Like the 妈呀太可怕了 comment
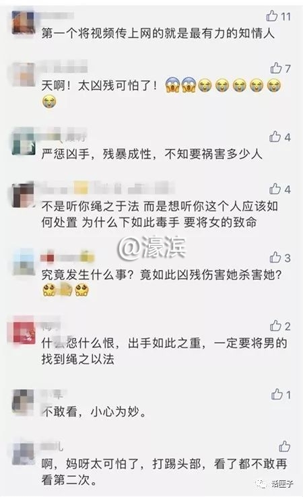Image resolution: width=303 pixels, height=497 pixels. point(285,446)
